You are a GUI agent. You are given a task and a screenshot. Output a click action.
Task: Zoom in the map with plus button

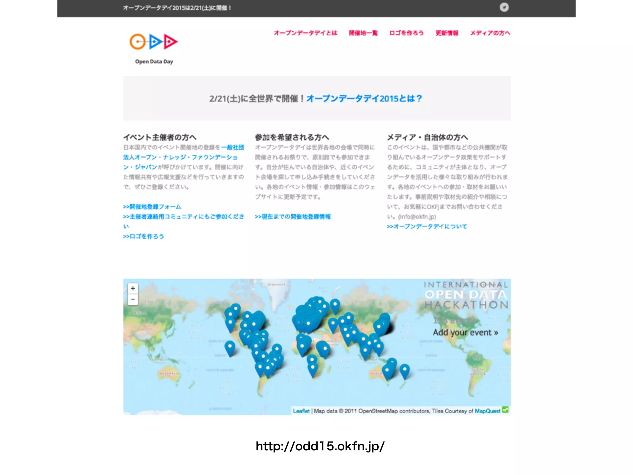point(133,289)
